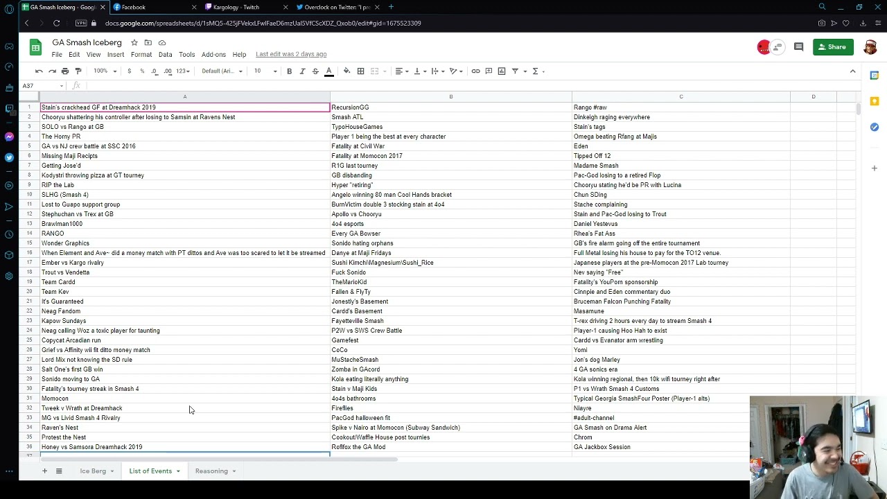887x499 pixels.
Task: Open the Data menu
Action: click(x=165, y=54)
